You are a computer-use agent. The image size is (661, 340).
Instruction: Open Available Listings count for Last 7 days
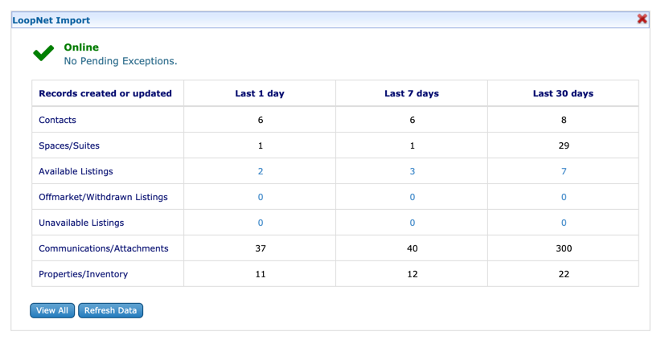coord(413,171)
